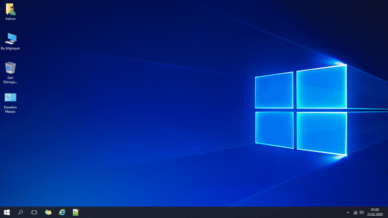Click the "Admin" label under folder icon

pos(10,19)
